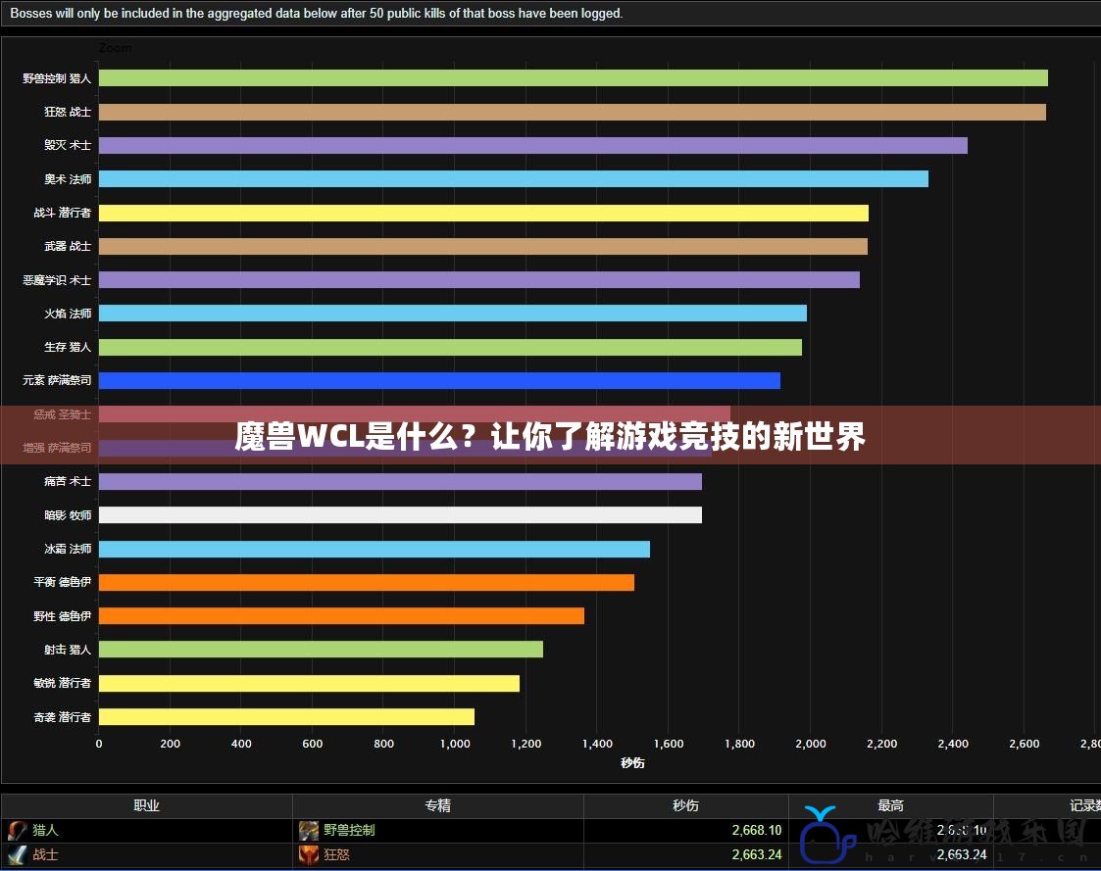Click the 2,600 tick label on the x-axis
This screenshot has width=1101, height=871.
coord(1024,744)
